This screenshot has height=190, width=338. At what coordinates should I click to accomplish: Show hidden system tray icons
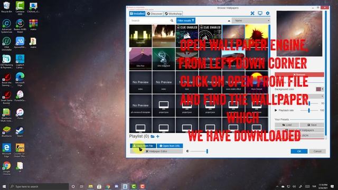point(277,186)
